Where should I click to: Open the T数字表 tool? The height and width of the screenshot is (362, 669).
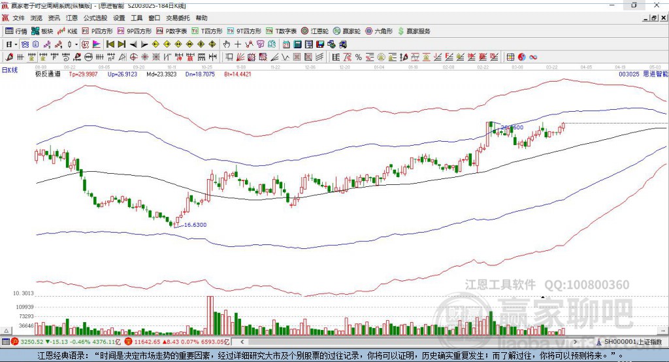pyautogui.click(x=281, y=31)
